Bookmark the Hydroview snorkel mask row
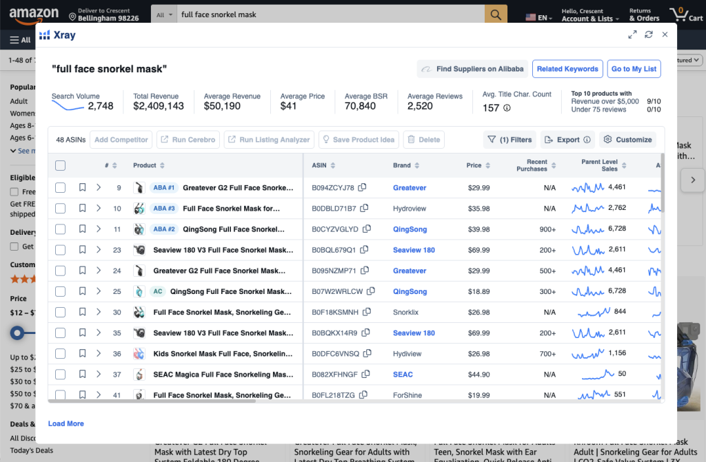Screen dimensions: 706x462 click(x=82, y=208)
